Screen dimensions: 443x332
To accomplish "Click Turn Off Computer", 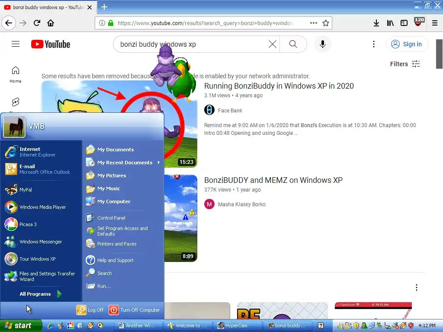I will (134, 310).
